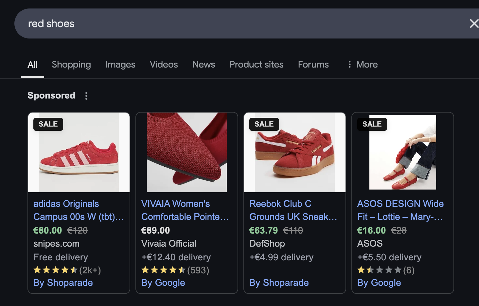Click the crossed-out €120 original price
The image size is (479, 306).
pyautogui.click(x=78, y=230)
